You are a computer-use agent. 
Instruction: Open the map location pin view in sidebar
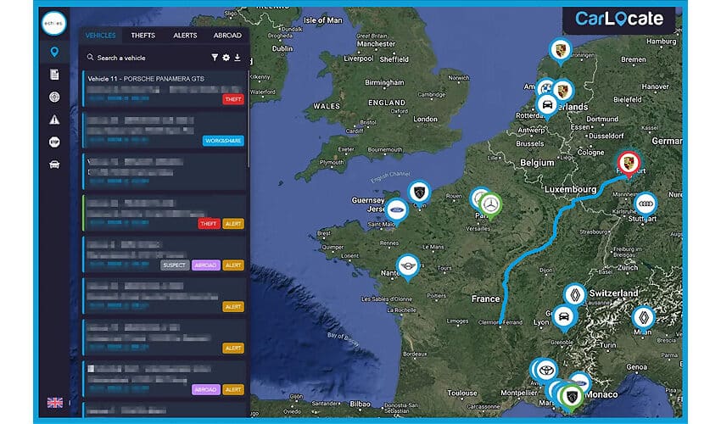54,53
